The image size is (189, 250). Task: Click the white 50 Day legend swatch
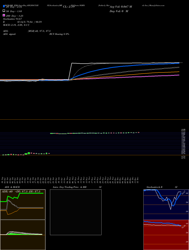coord(4,11)
